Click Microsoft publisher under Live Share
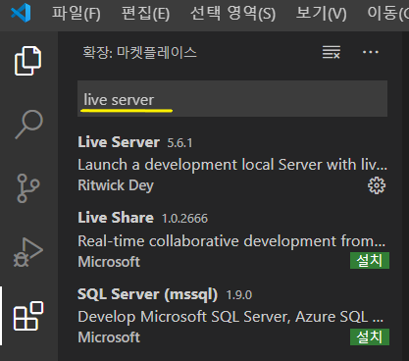 (x=109, y=262)
